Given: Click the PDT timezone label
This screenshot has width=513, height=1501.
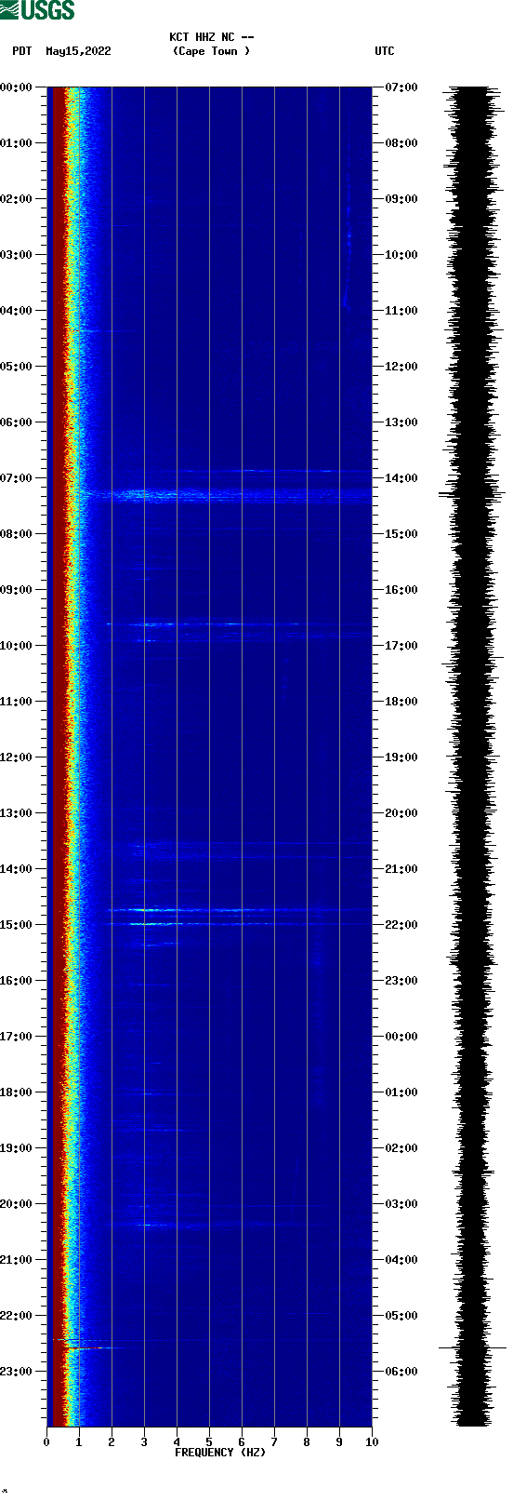Looking at the screenshot, I should [x=21, y=51].
